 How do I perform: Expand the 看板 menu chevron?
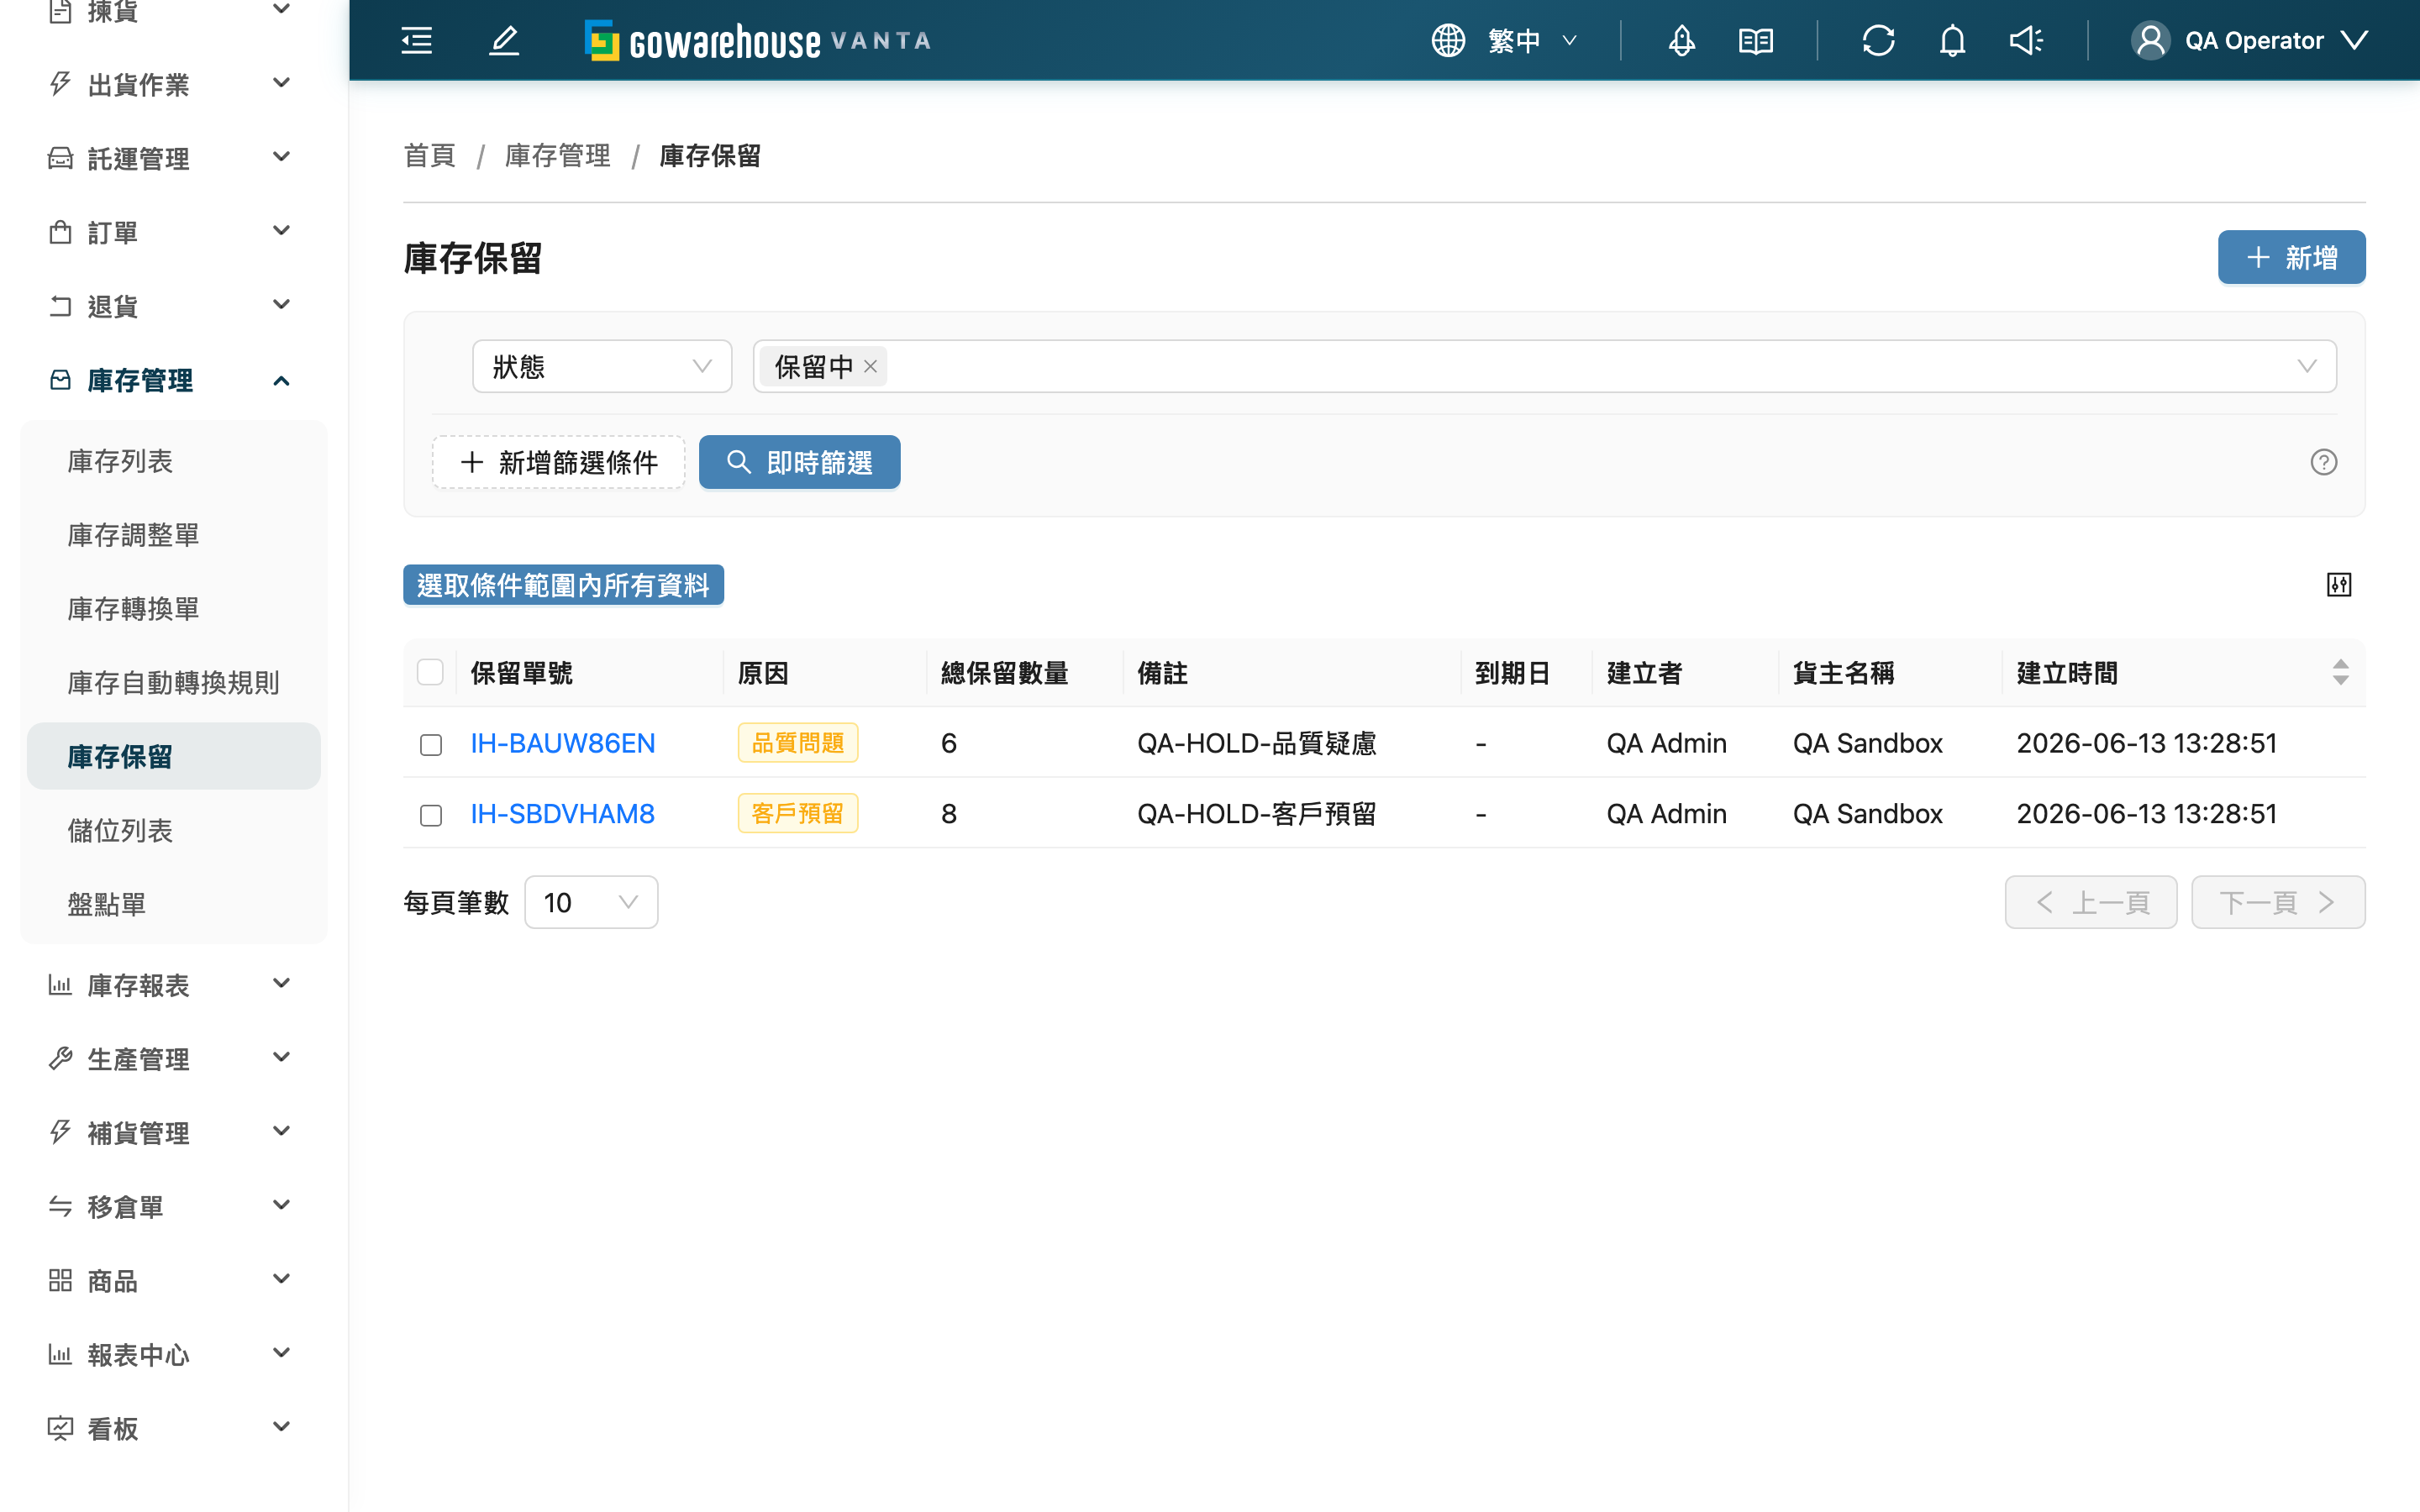point(282,1426)
